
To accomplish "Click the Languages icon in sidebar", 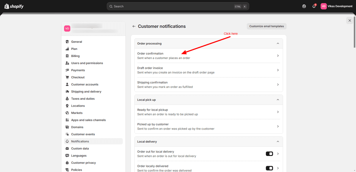I will pos(67,156).
